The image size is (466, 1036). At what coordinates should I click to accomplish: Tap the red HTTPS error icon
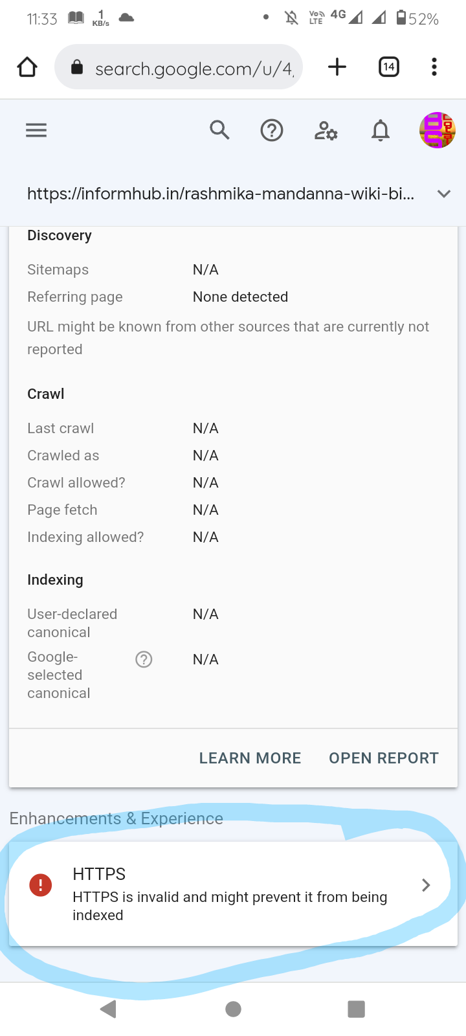point(41,885)
